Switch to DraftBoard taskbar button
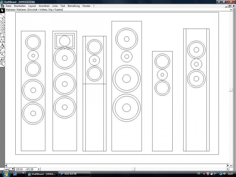Screen dimensions: 236x177 coord(42,174)
